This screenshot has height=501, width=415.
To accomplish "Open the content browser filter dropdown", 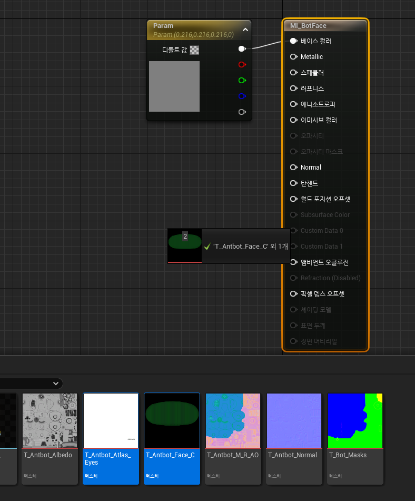I will [56, 384].
